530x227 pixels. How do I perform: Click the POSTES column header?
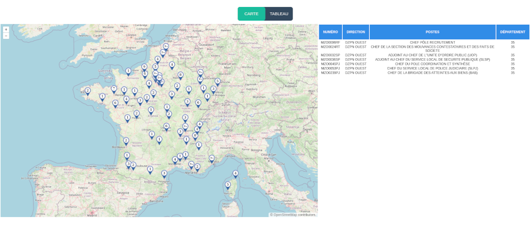[432, 32]
